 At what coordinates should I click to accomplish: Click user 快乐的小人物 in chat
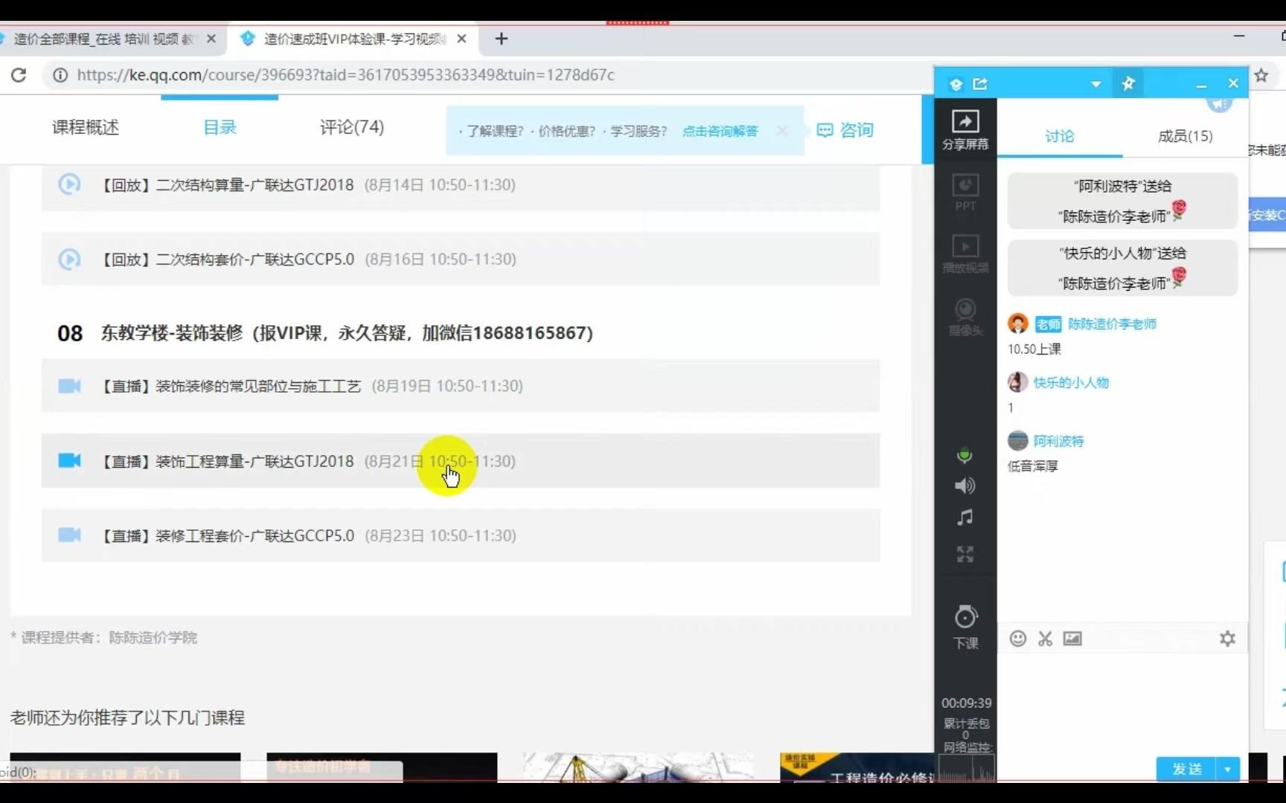coord(1071,383)
